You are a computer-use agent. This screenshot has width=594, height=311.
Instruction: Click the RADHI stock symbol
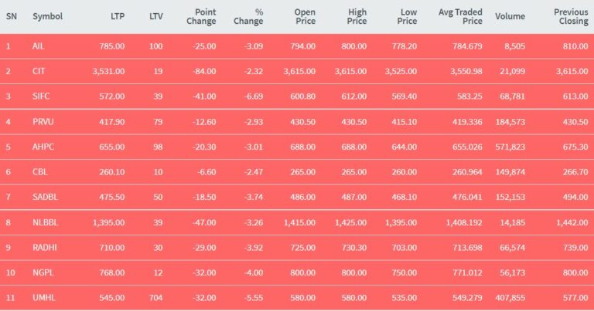coord(45,248)
